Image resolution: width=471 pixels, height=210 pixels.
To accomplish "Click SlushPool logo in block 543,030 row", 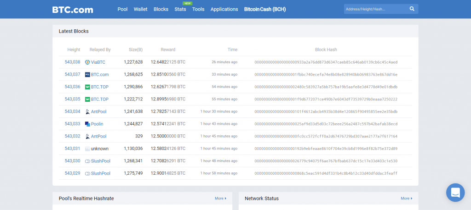I will pyautogui.click(x=87, y=161).
